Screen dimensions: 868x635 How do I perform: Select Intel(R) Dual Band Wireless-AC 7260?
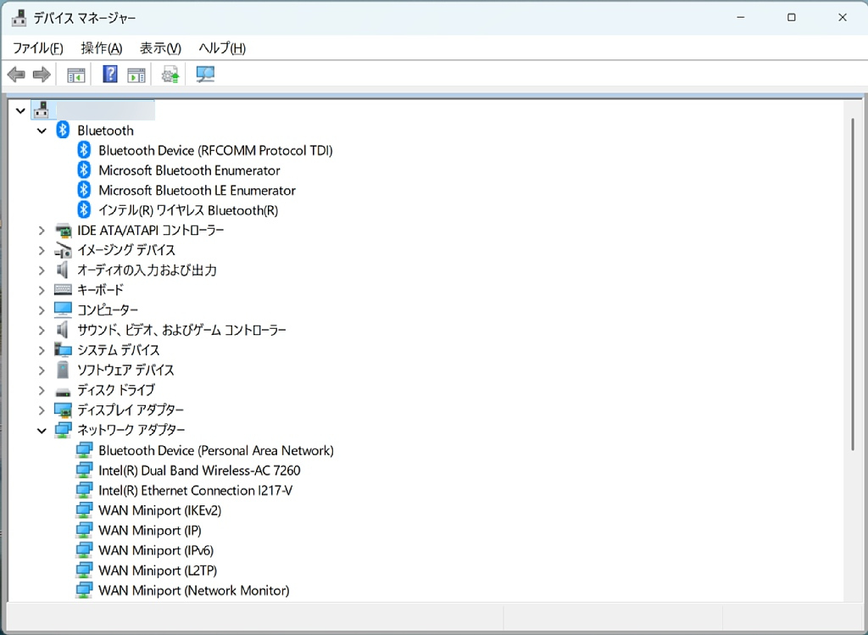(x=199, y=470)
